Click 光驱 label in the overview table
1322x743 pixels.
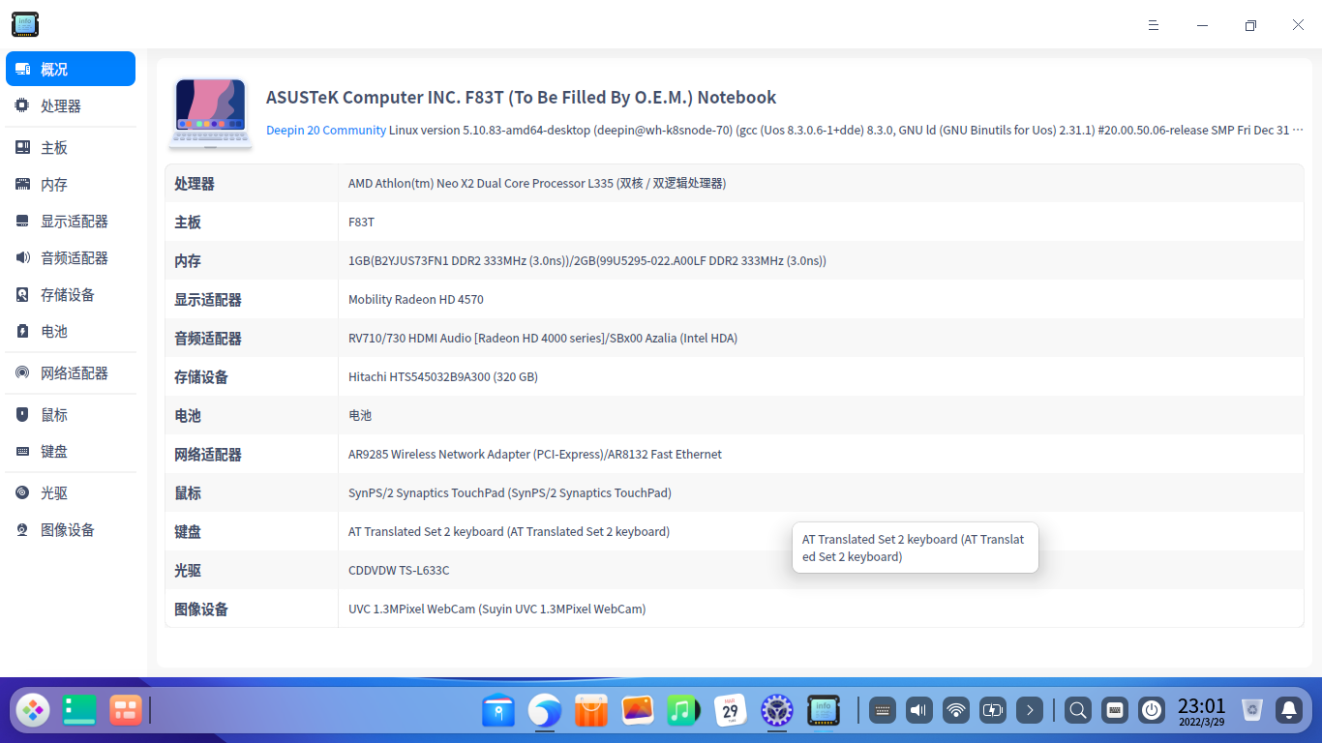coord(188,571)
